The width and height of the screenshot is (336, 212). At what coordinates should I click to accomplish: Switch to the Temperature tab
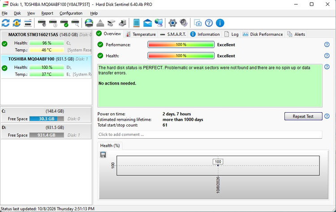(x=141, y=34)
